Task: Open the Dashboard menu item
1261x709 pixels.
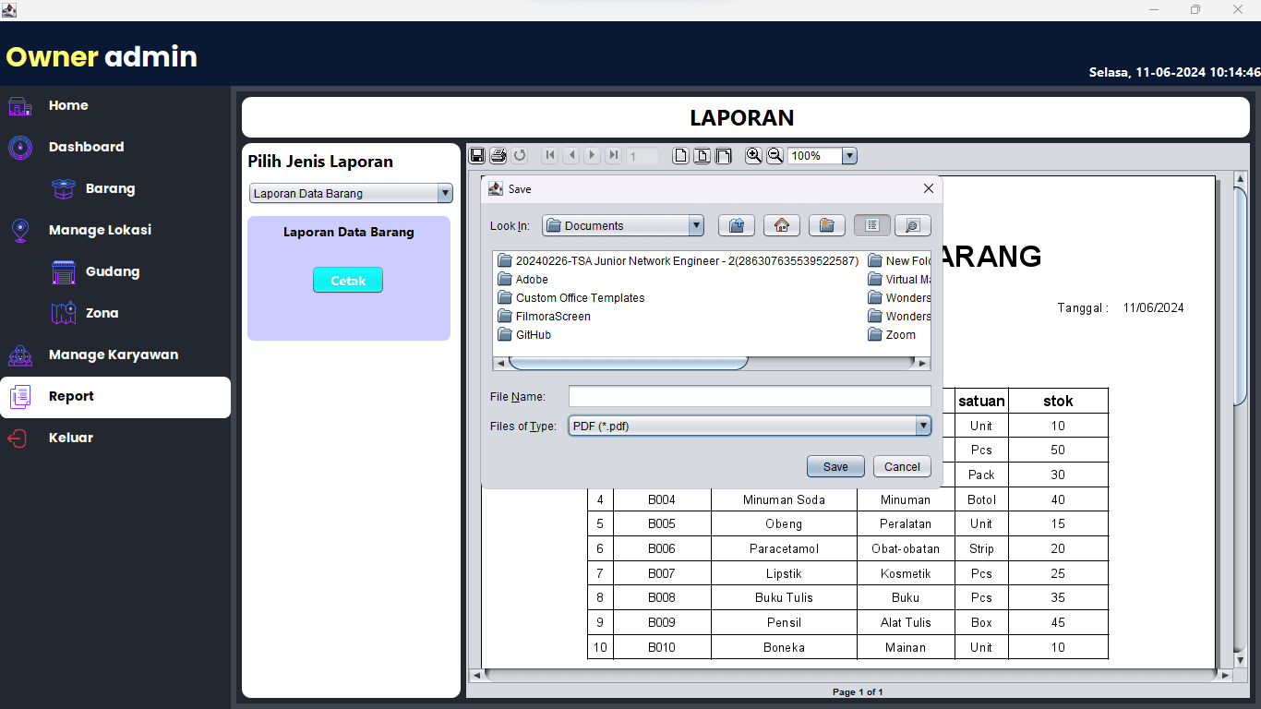Action: (86, 147)
